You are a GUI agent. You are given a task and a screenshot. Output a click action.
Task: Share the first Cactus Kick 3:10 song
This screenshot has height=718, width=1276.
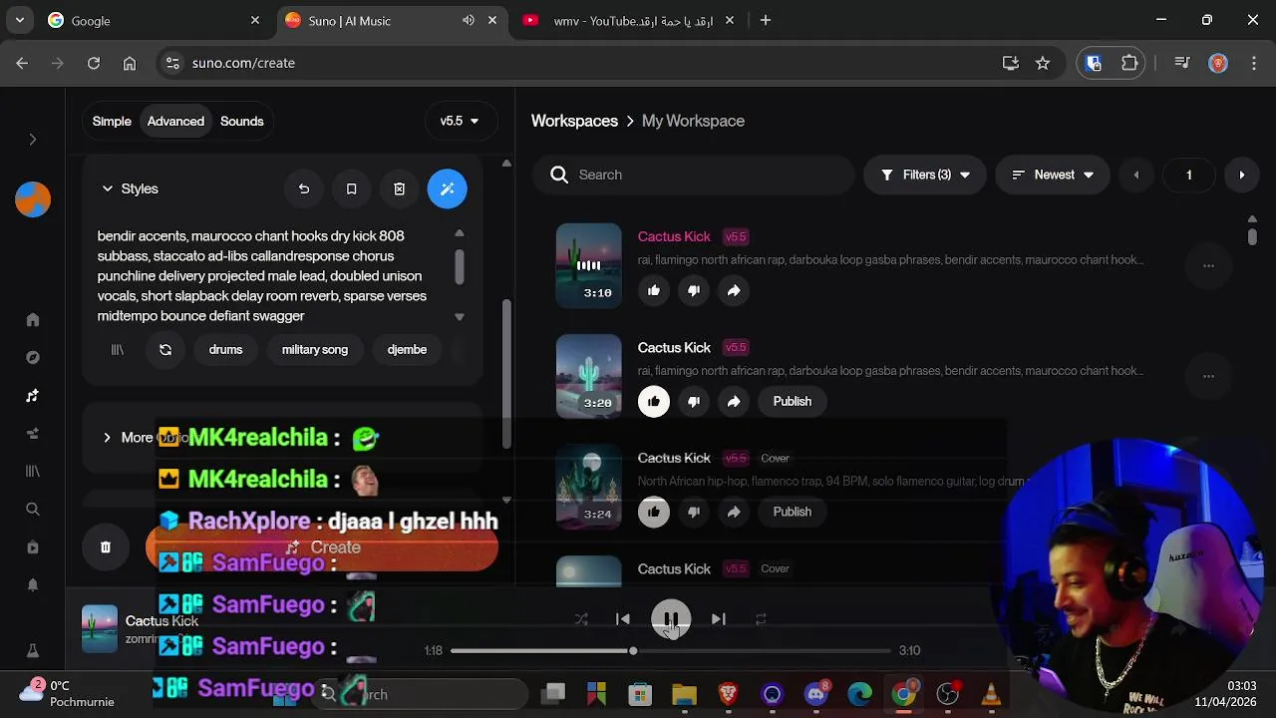[734, 290]
